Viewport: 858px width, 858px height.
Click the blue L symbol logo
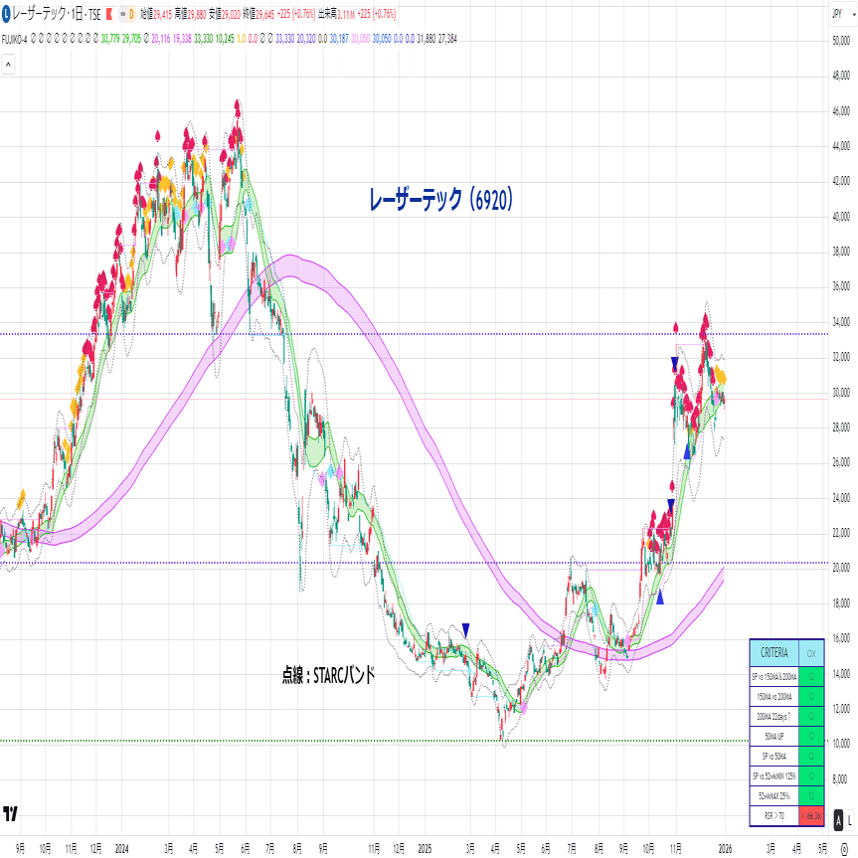point(6,14)
